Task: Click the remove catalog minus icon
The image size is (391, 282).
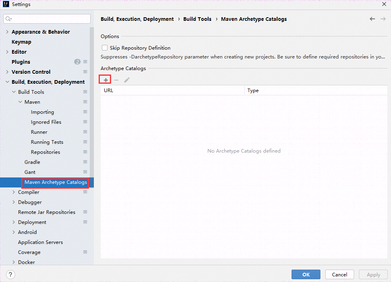Action: point(116,80)
